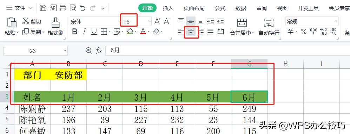Increase indent icon in alignment group

pos(220,21)
